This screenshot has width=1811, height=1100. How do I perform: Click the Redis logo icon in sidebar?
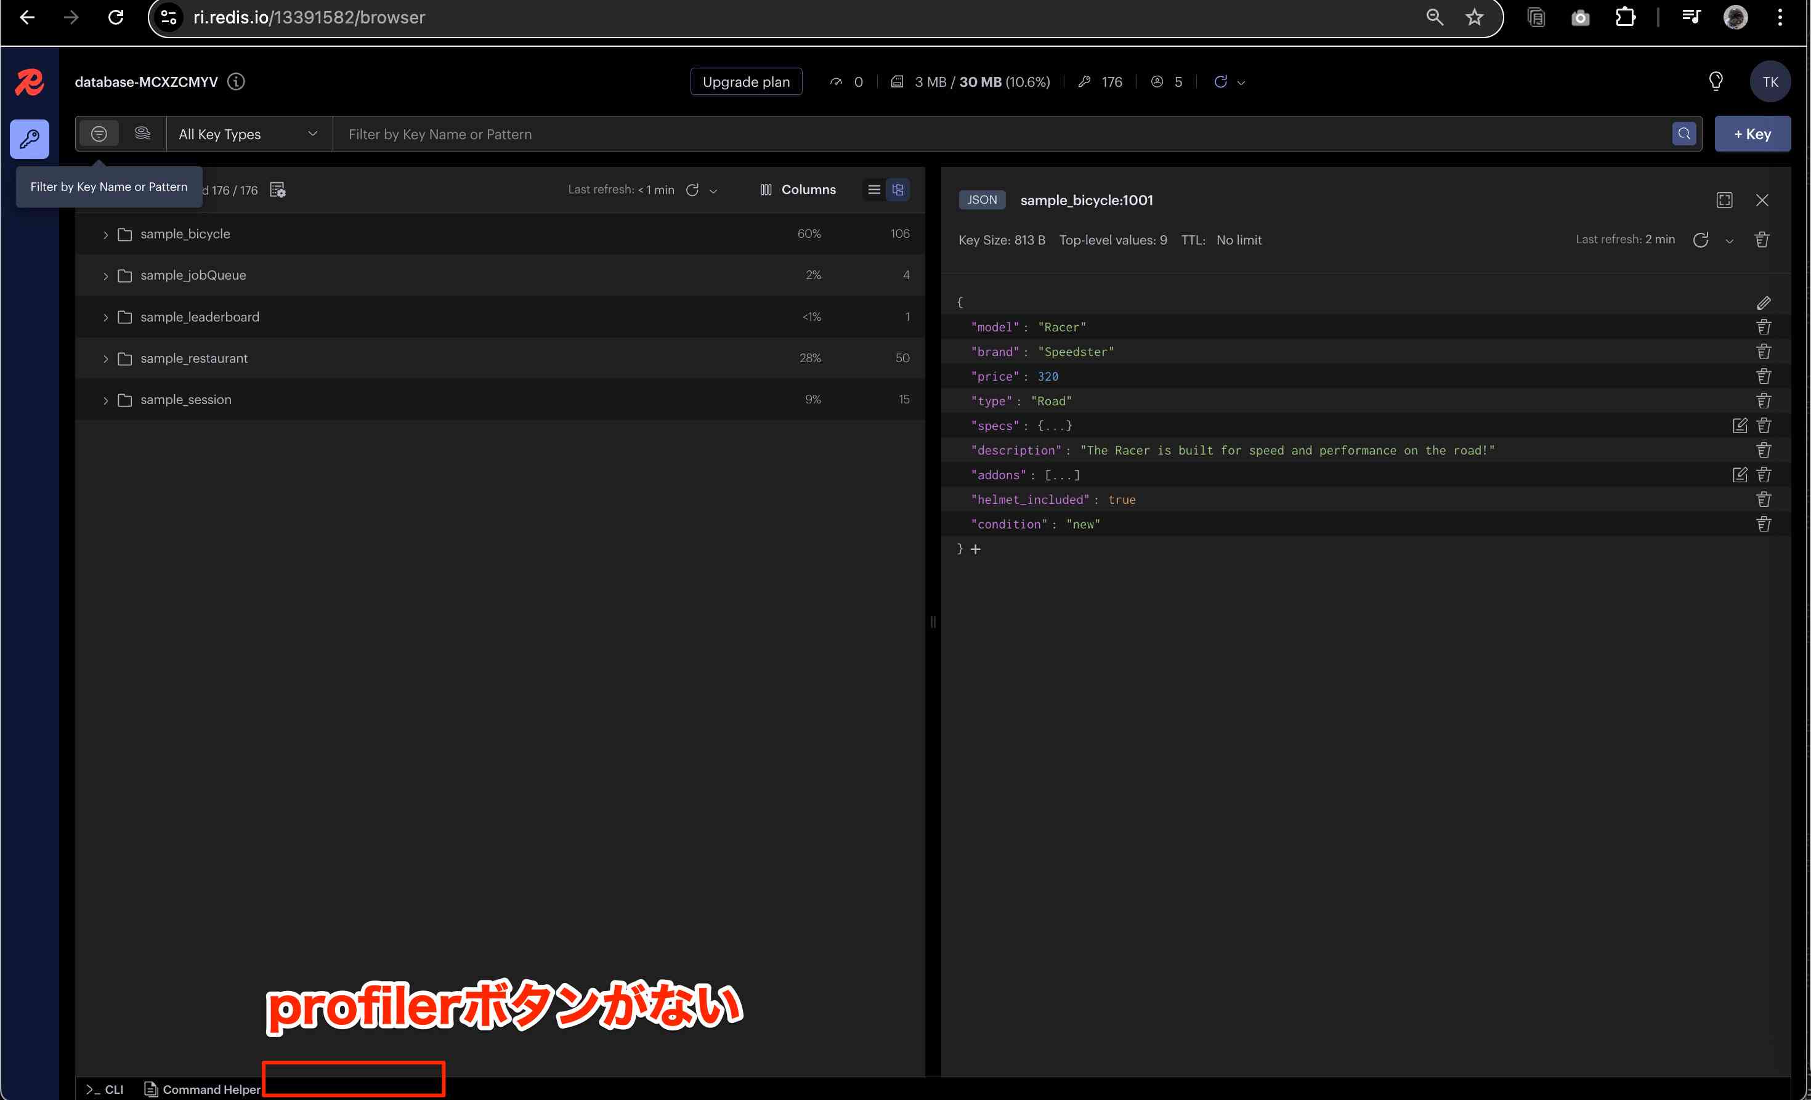[x=30, y=83]
